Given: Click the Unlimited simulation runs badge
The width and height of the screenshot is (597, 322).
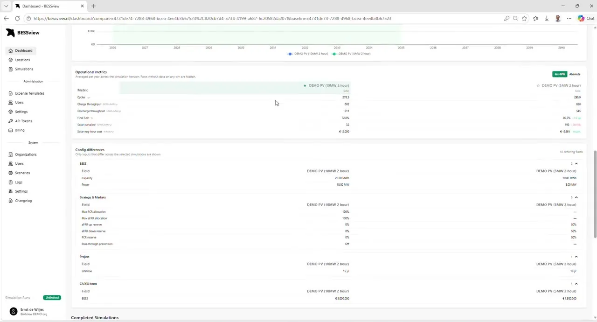Looking at the screenshot, I should 52,298.
